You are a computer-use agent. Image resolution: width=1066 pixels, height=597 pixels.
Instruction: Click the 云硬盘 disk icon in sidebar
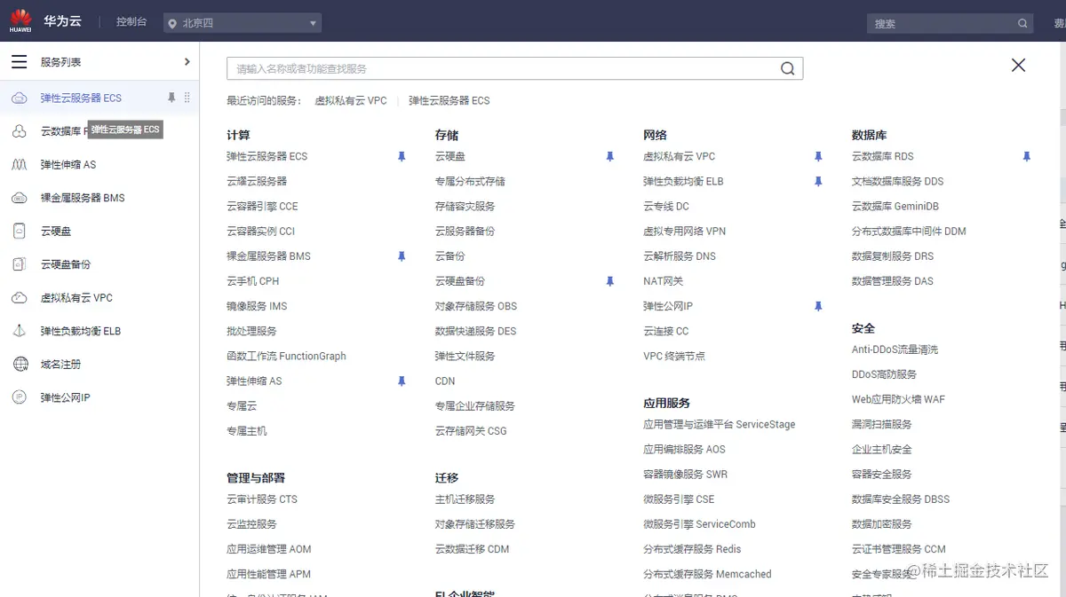point(19,231)
